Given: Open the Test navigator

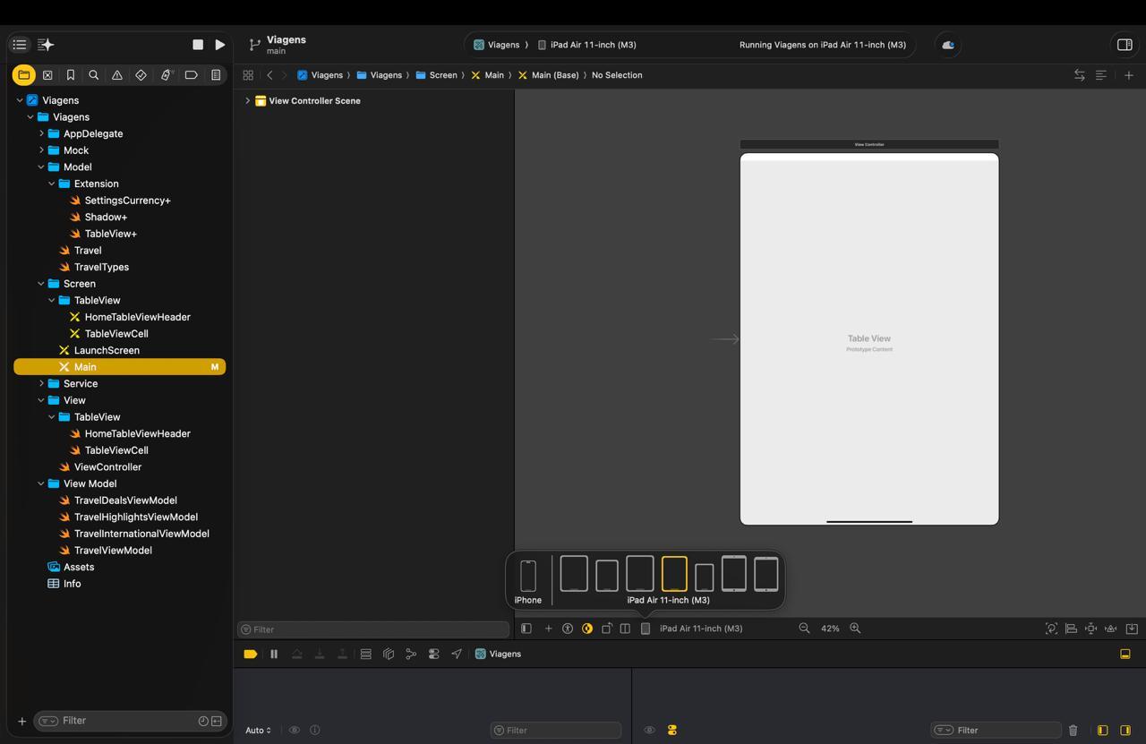Looking at the screenshot, I should (x=141, y=75).
